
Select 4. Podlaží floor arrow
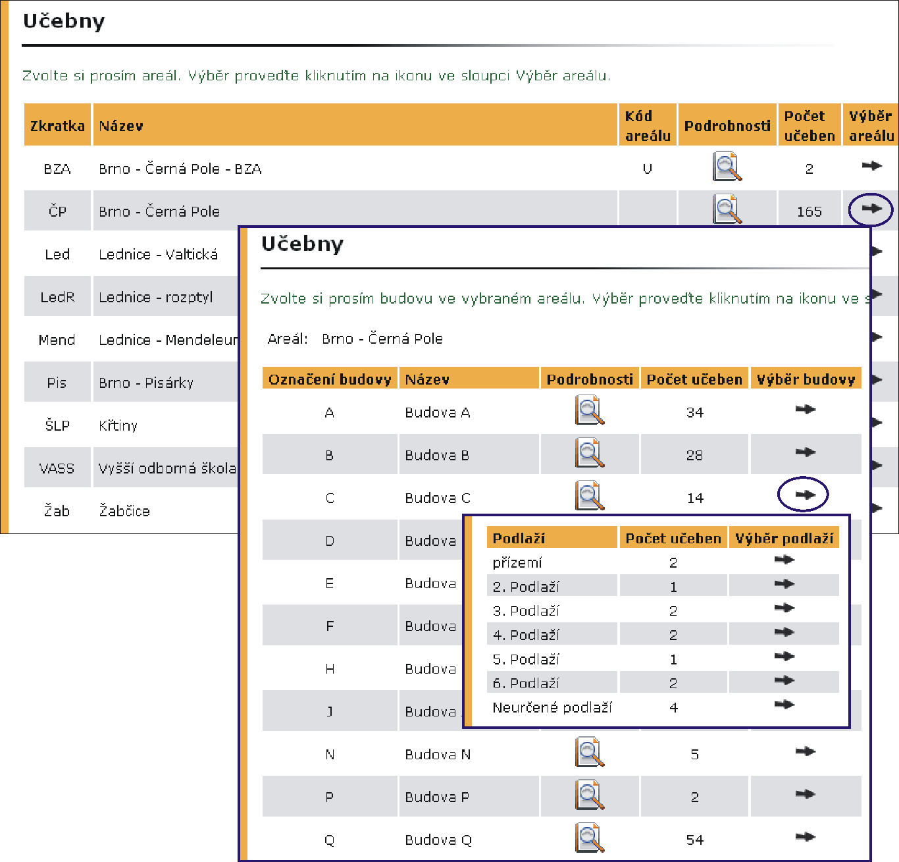pos(784,632)
